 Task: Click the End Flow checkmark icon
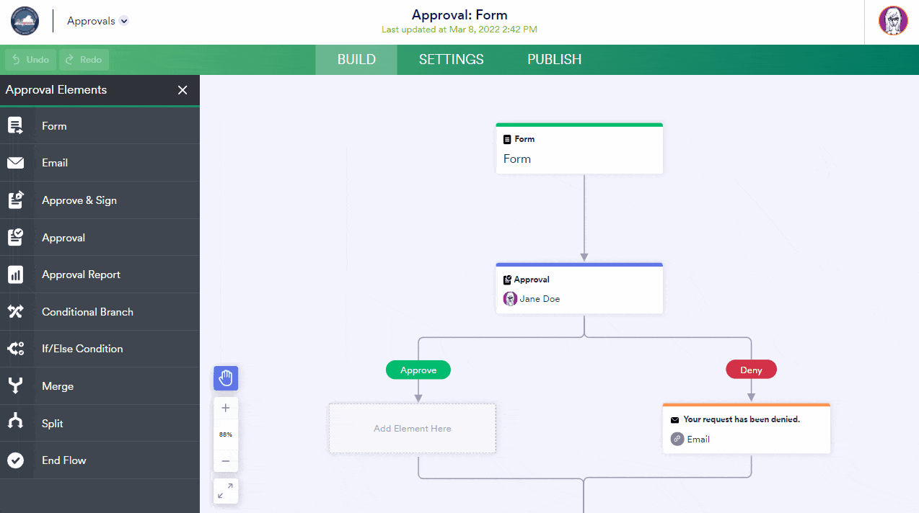[x=15, y=460]
